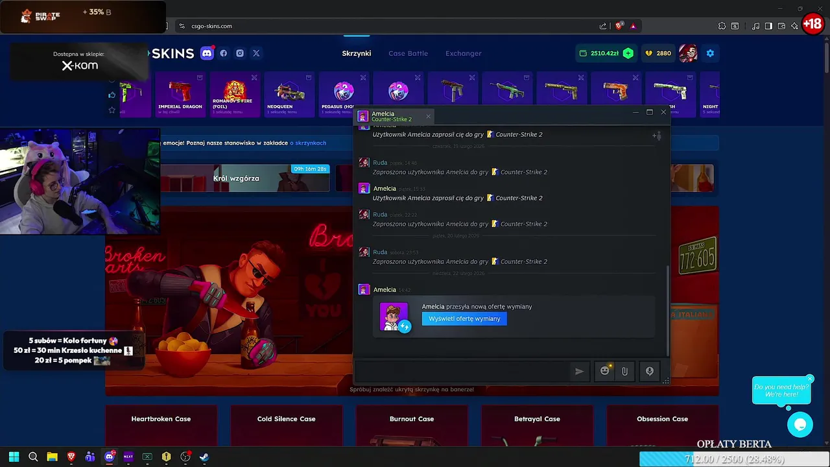Viewport: 830px width, 467px height.
Task: Open the user profile avatar in header
Action: coord(688,53)
